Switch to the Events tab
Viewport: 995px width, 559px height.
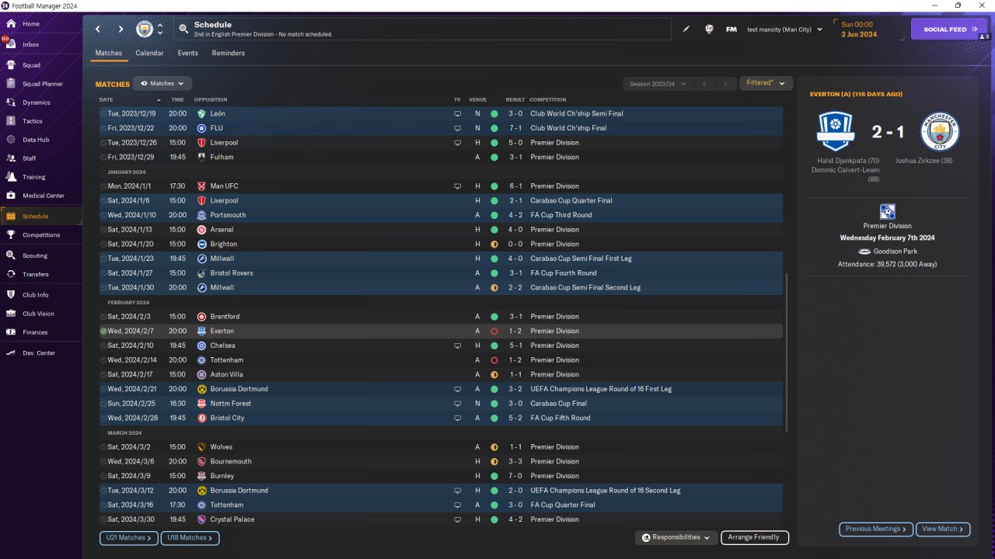point(187,53)
